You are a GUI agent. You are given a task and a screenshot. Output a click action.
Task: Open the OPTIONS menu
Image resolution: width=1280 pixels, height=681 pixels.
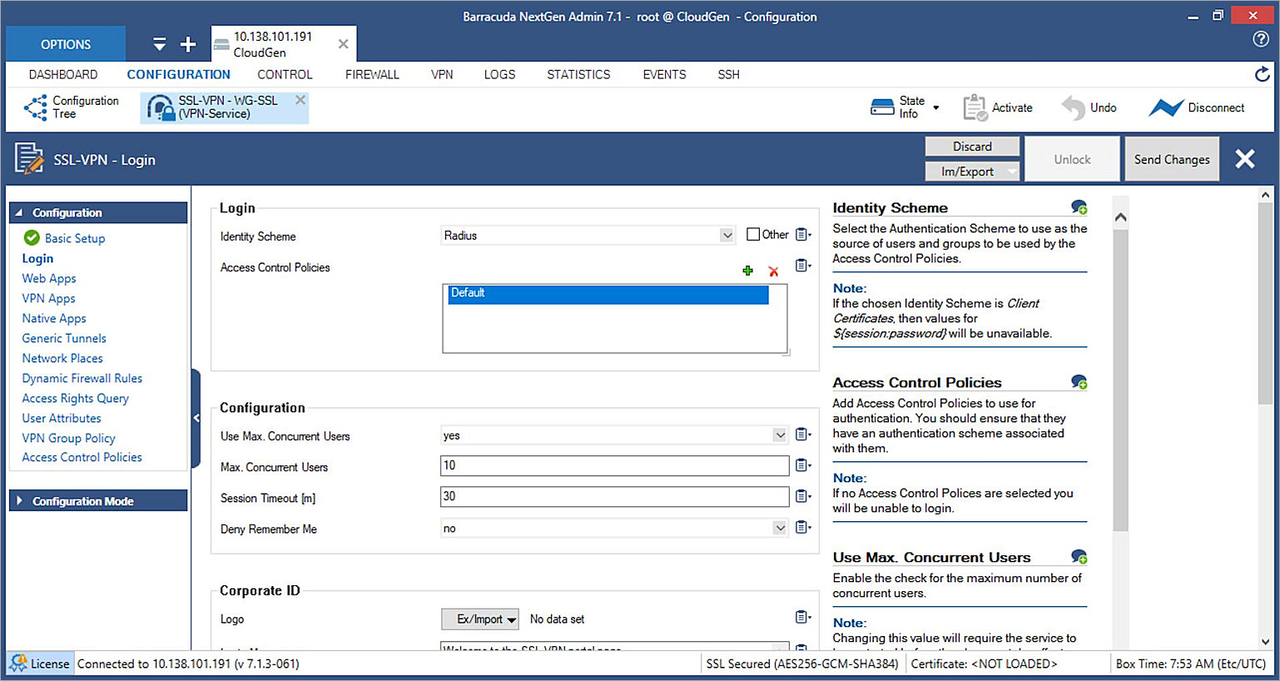coord(65,43)
